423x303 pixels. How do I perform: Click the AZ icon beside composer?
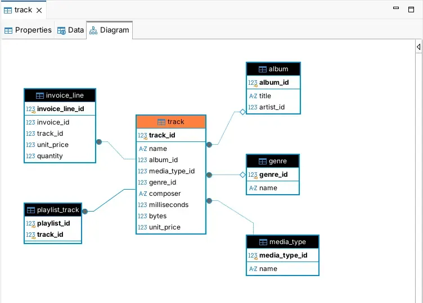pyautogui.click(x=143, y=194)
